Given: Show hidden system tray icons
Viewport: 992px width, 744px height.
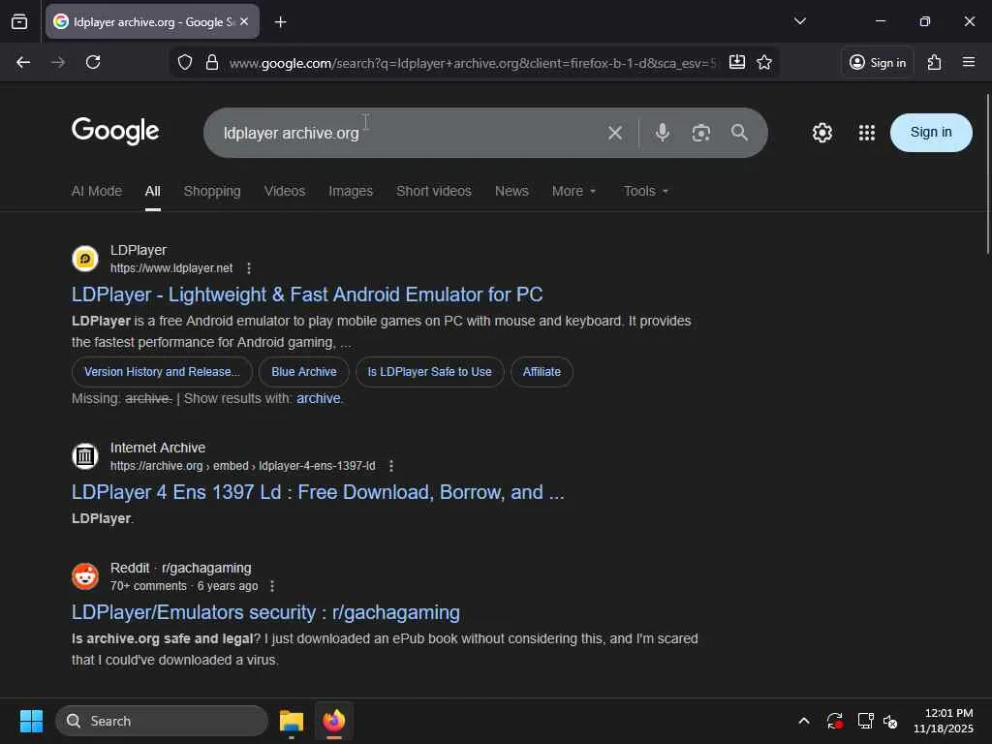Looking at the screenshot, I should [x=804, y=721].
